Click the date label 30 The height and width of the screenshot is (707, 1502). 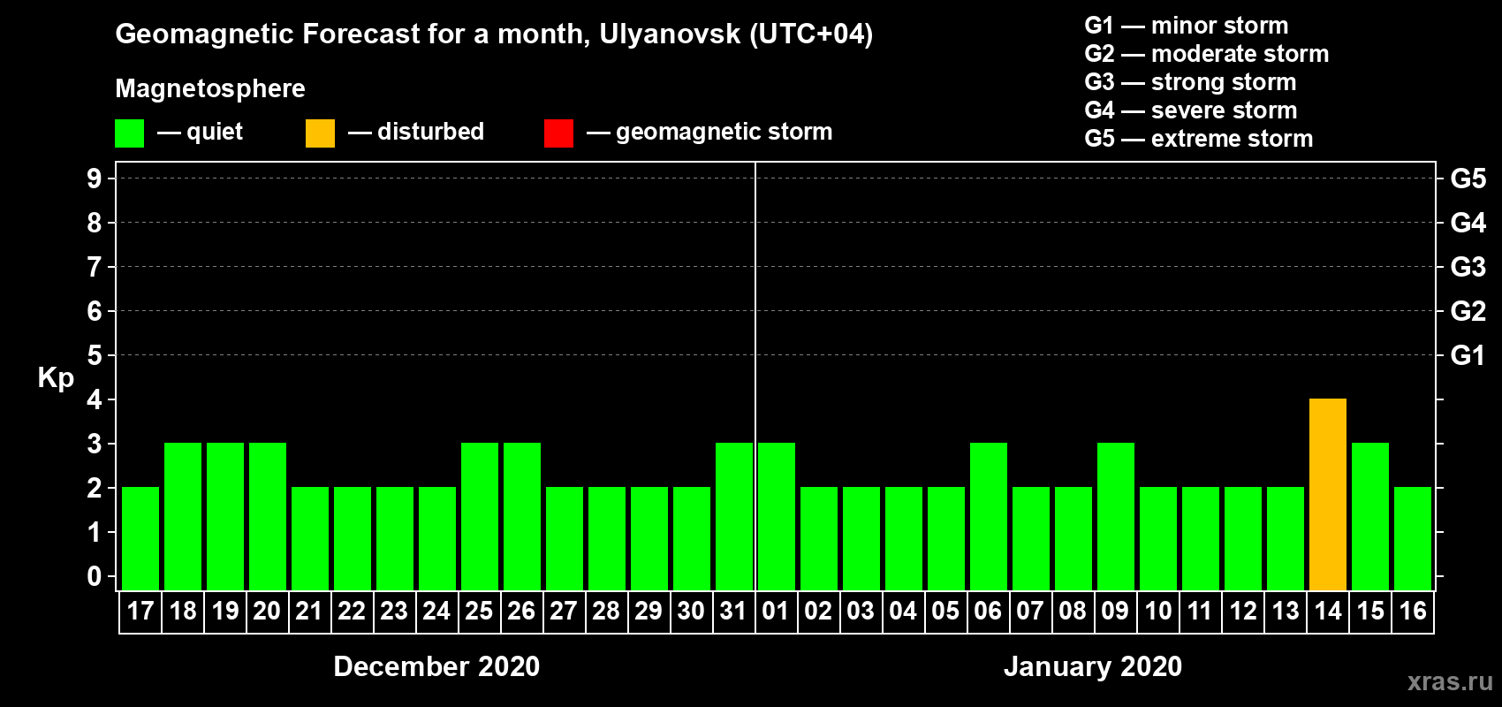[691, 612]
